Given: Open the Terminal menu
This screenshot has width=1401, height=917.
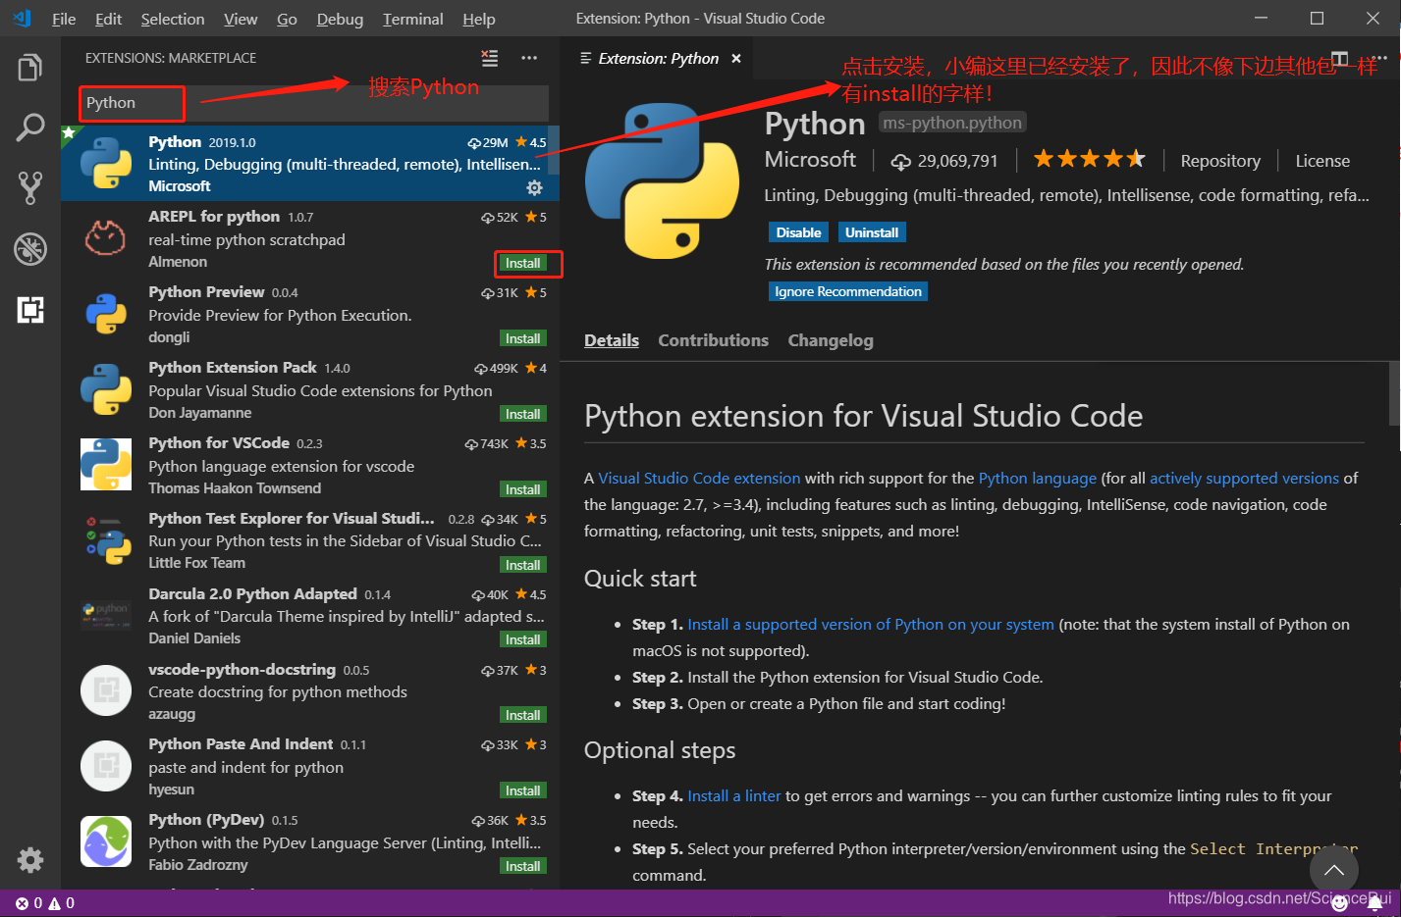Looking at the screenshot, I should click(x=413, y=19).
